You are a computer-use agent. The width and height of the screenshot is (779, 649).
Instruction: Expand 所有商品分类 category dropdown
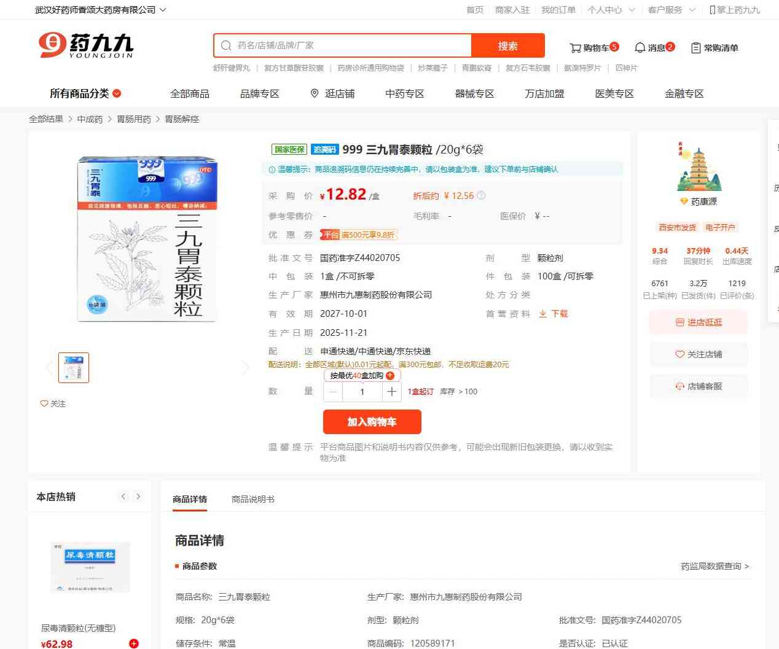[85, 93]
